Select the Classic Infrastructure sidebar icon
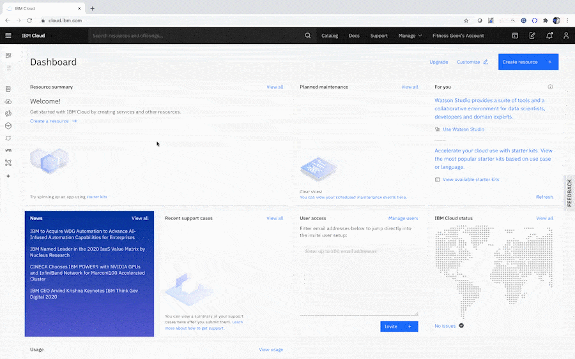 pyautogui.click(x=8, y=89)
